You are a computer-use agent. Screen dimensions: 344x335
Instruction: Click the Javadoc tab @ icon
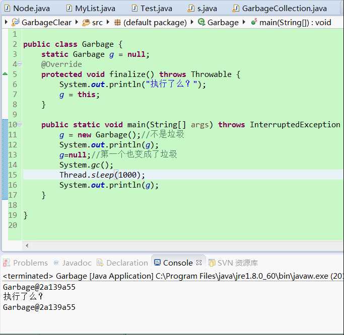(56, 263)
